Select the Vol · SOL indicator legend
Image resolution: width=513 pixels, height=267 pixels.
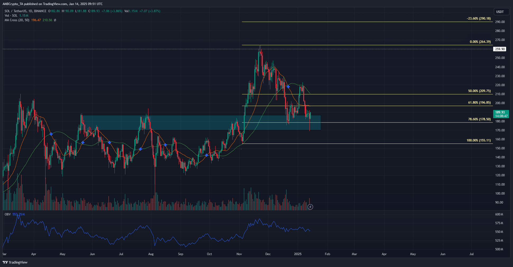pos(11,16)
